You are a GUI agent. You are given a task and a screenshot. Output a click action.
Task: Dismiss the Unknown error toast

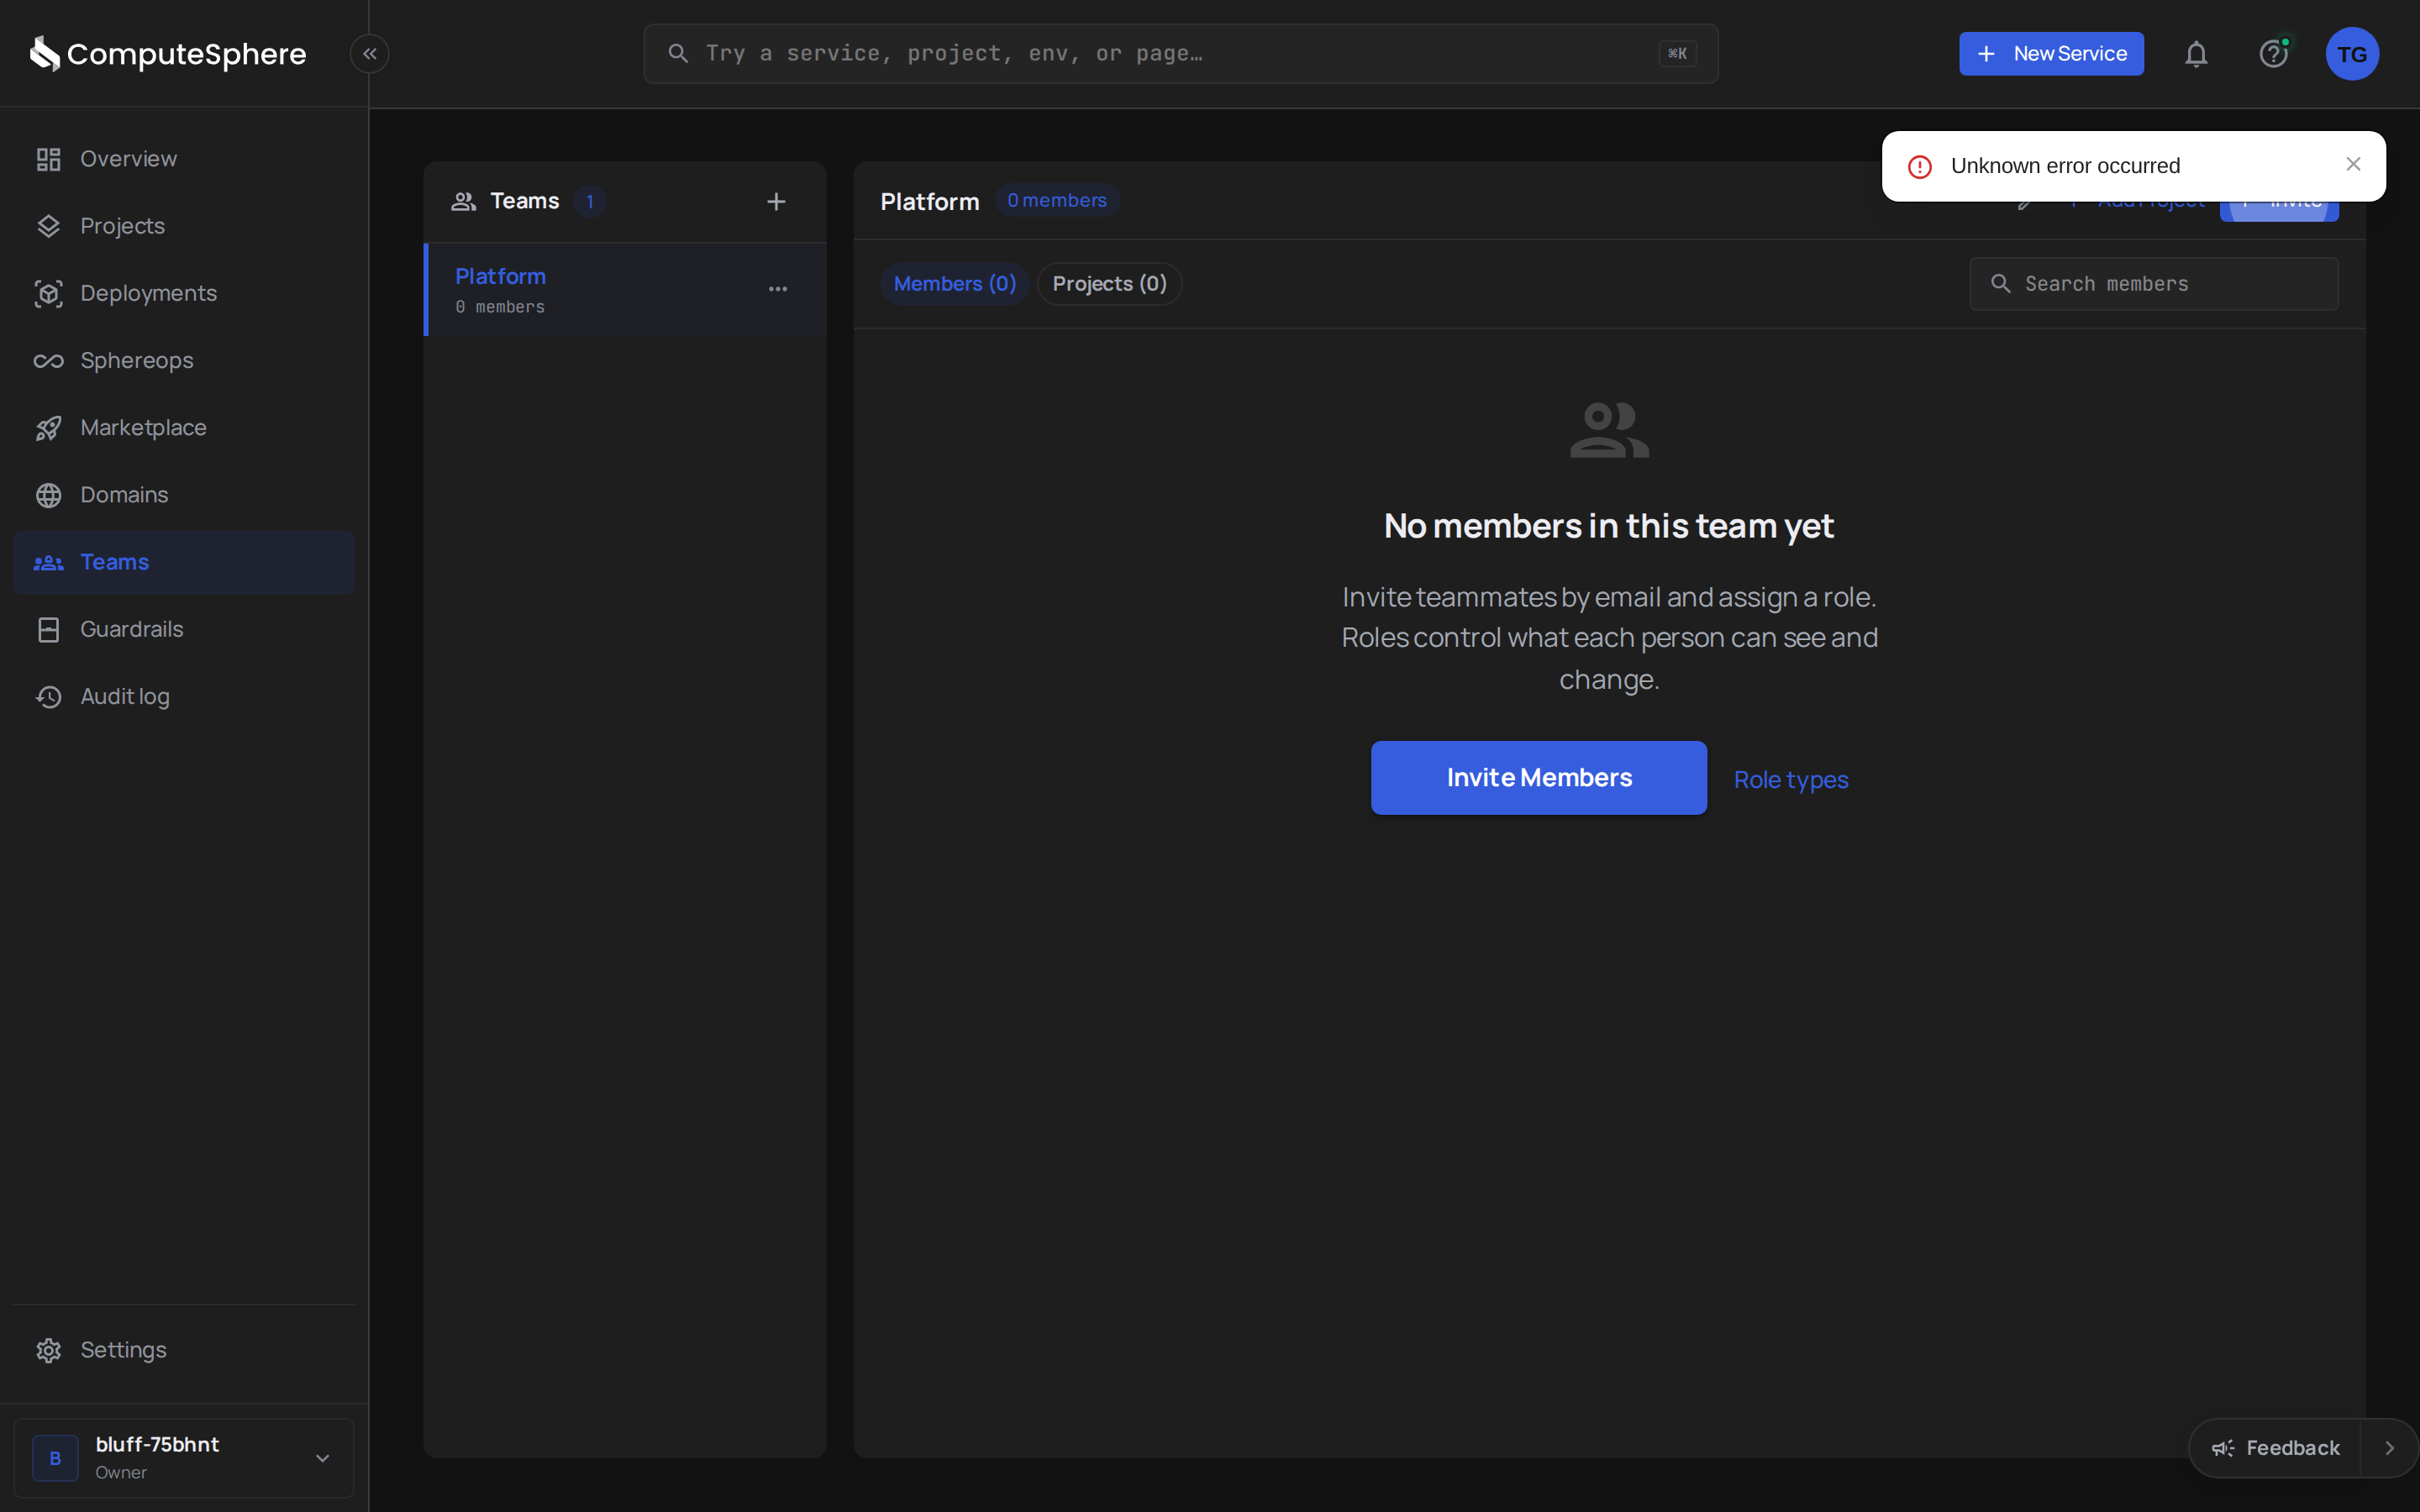tap(2353, 164)
